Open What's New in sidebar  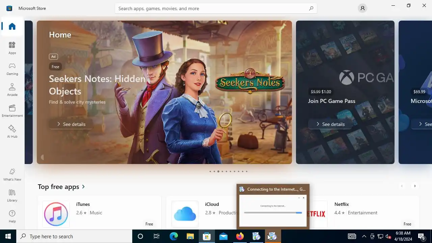point(12,174)
